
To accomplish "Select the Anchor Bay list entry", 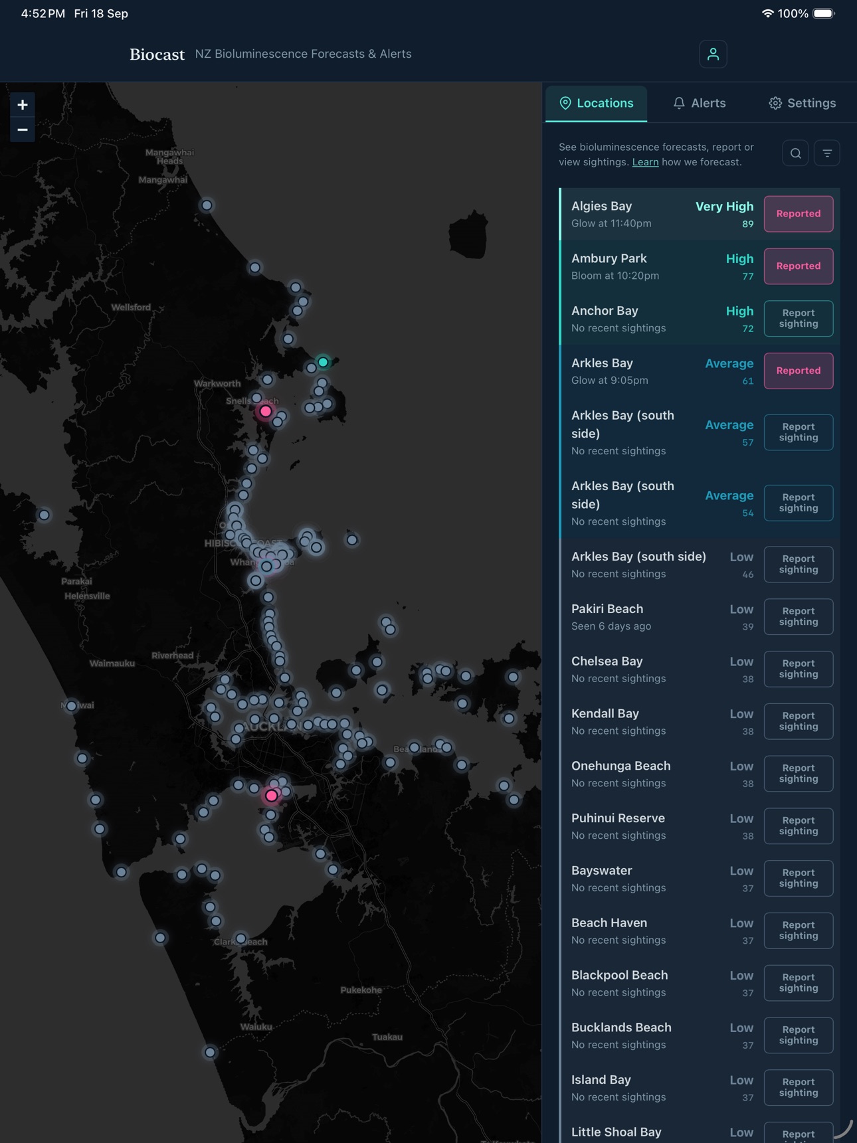I will click(x=700, y=319).
